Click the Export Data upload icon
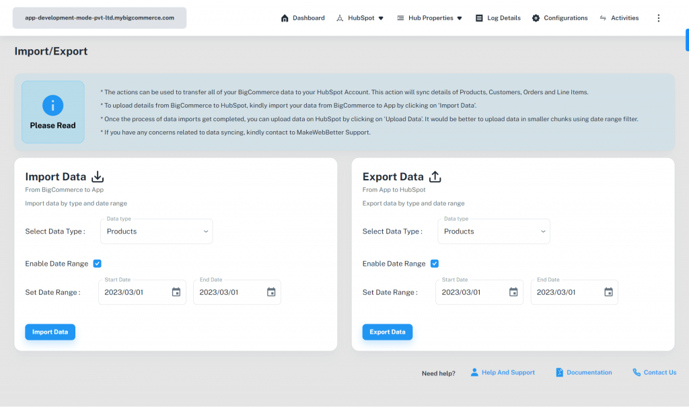689x407 pixels. [435, 177]
